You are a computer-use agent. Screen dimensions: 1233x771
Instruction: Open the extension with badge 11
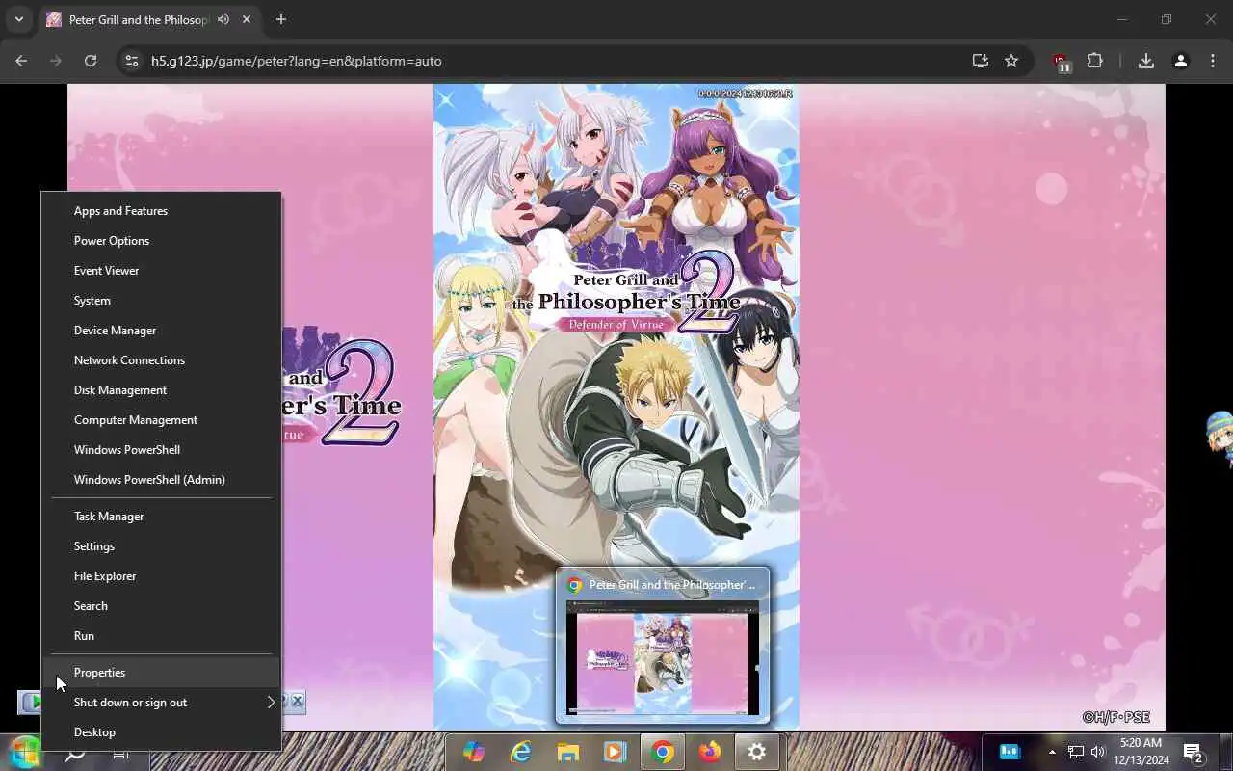(1062, 62)
